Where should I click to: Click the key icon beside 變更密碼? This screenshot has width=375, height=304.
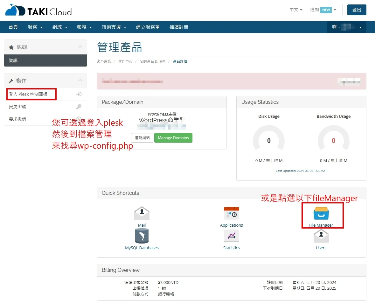click(x=79, y=107)
